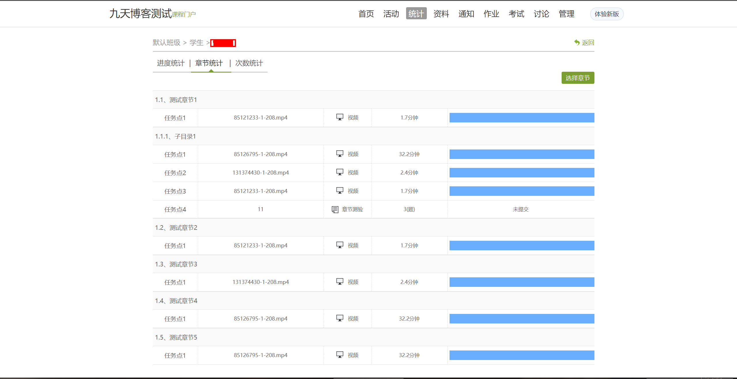Click the video icon in 测试章节2
This screenshot has height=379, width=737.
click(340, 245)
